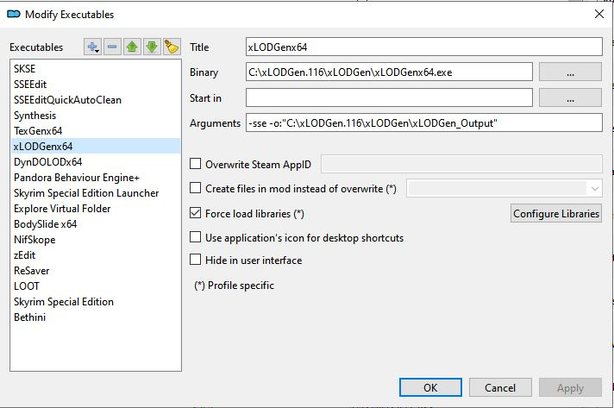614x408 pixels.
Task: Select LOOT in executables list
Action: click(x=96, y=286)
